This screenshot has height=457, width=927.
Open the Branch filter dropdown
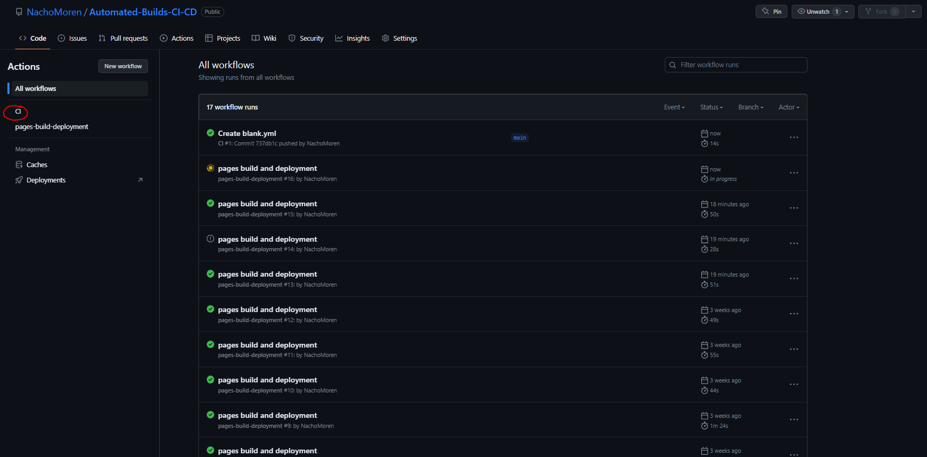751,107
